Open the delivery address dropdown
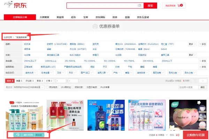209x139 pixels. pyautogui.click(x=29, y=87)
